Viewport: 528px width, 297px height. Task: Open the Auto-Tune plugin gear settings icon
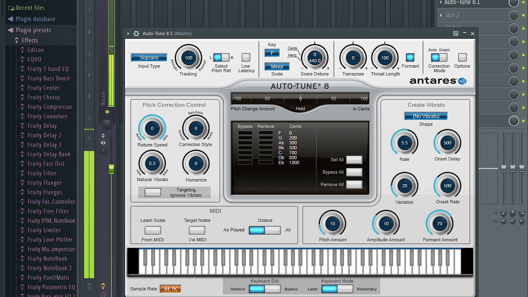(136, 33)
